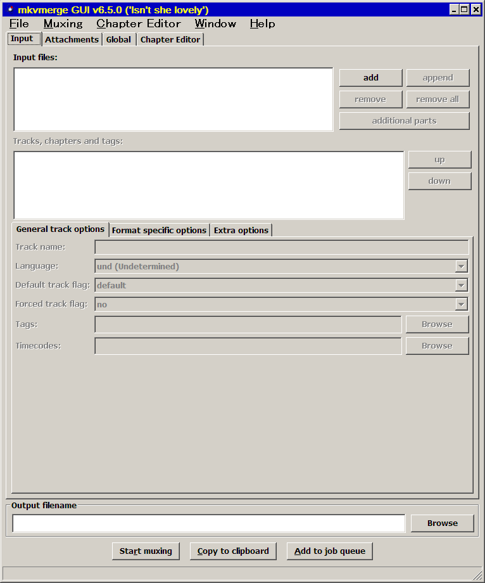Click the Track name field
This screenshot has width=485, height=583.
(282, 247)
